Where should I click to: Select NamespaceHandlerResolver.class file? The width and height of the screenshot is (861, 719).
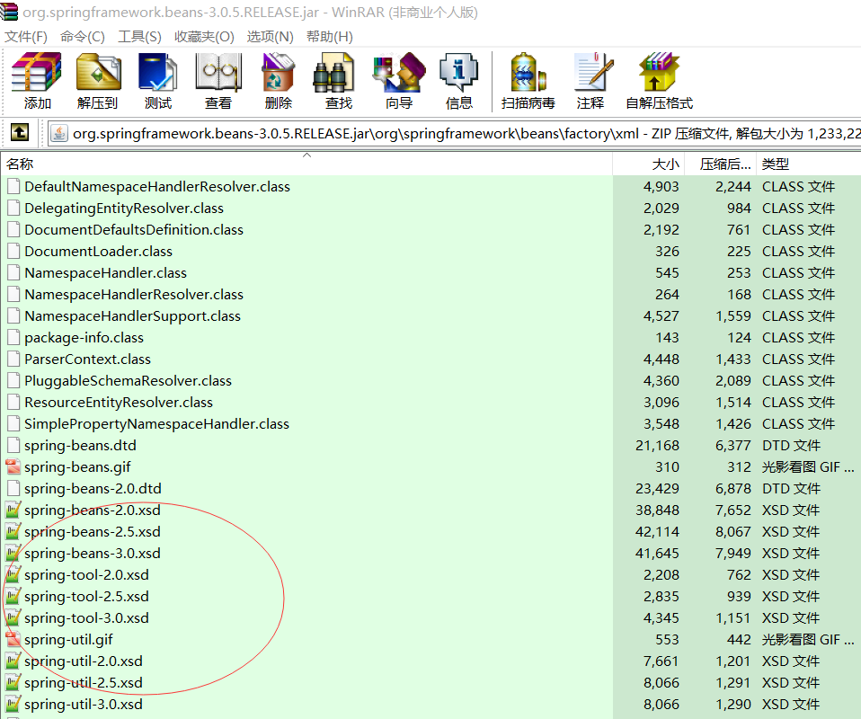click(x=134, y=295)
